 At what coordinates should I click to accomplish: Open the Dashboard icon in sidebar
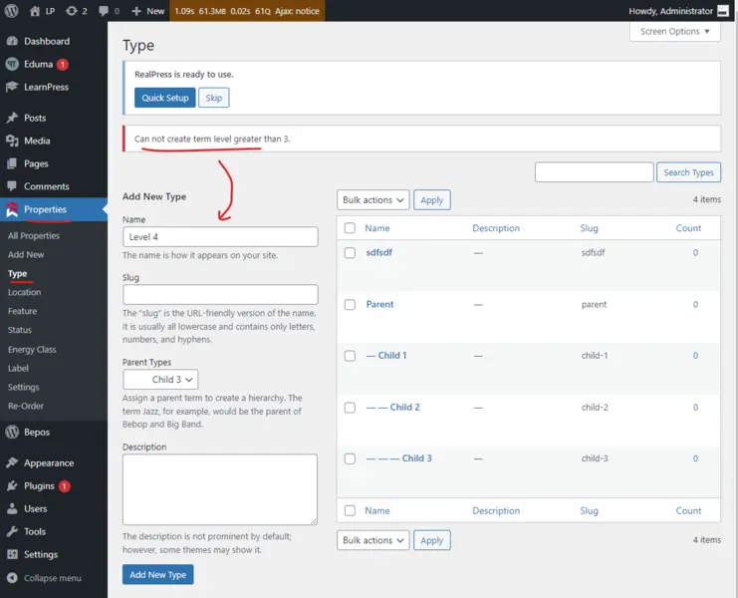[x=12, y=41]
